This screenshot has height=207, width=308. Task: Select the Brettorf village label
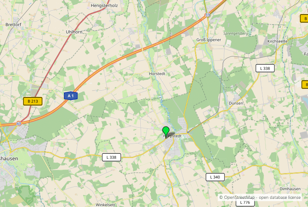[13, 25]
